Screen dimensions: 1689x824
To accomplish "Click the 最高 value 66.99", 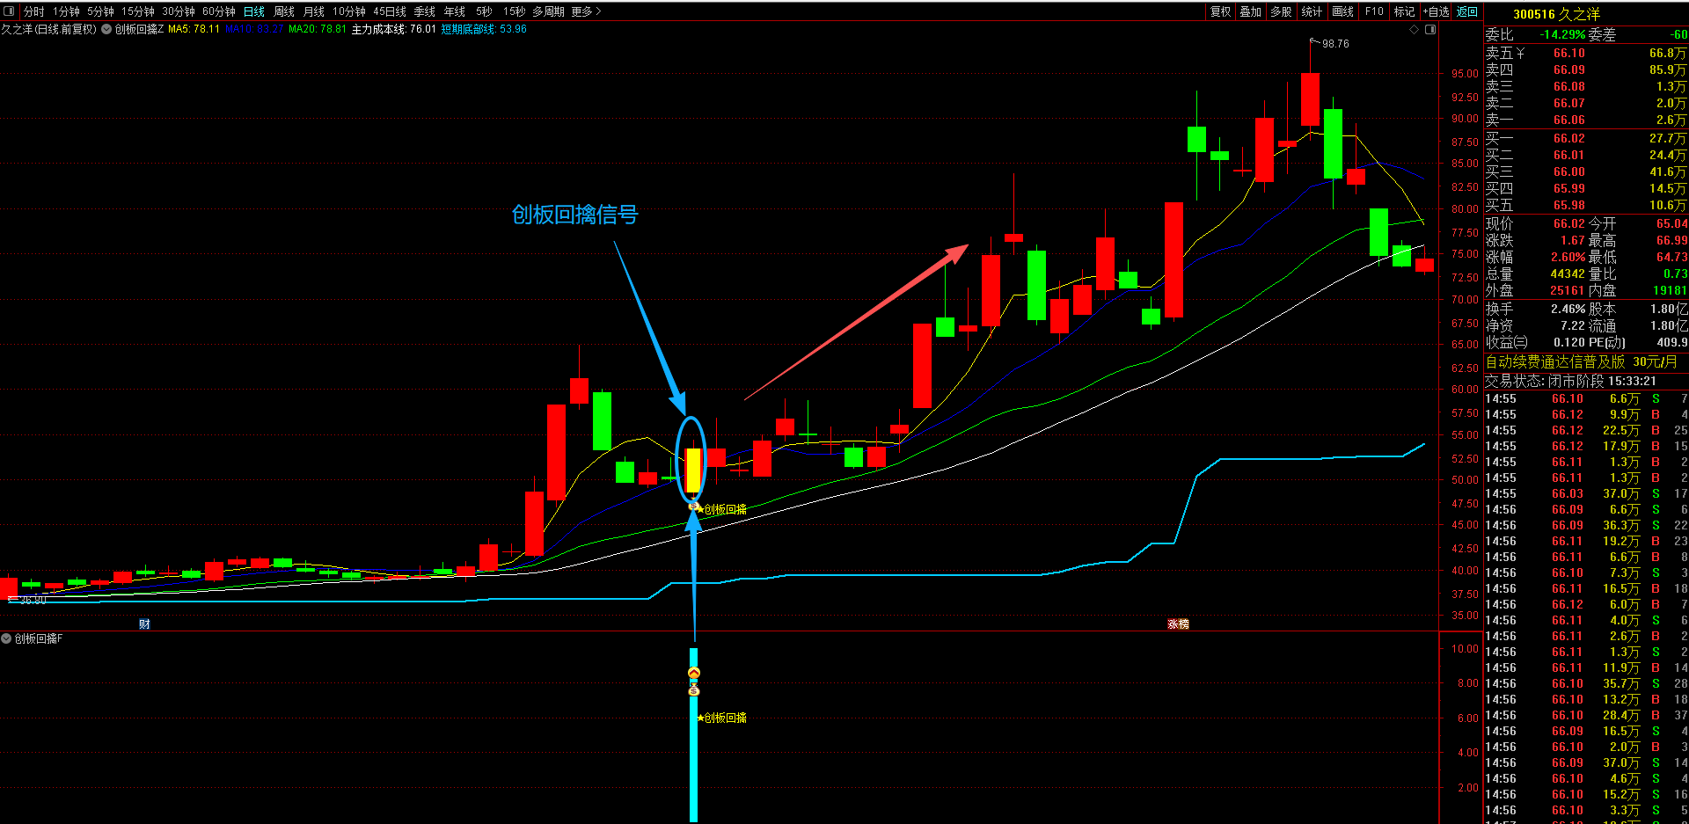I will coord(1671,240).
